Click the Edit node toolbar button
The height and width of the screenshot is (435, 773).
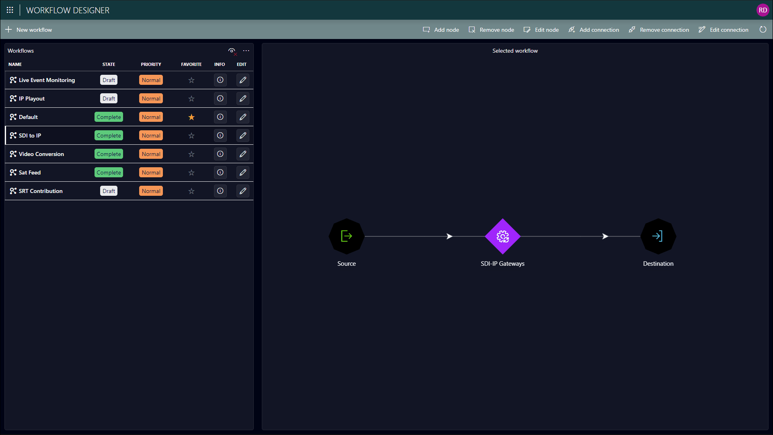coord(541,30)
